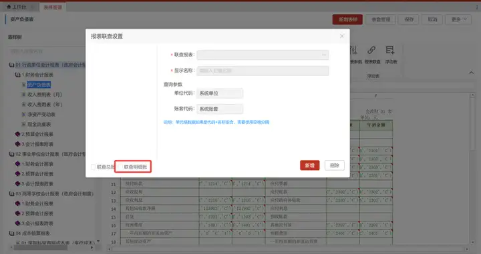
Task: Switch to the 工作台 tab
Action: click(16, 7)
